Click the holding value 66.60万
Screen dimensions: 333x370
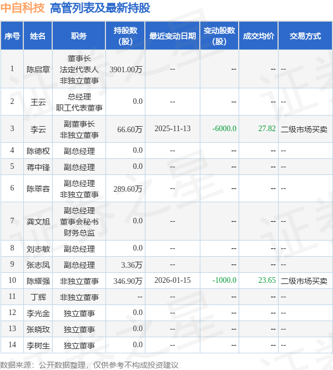coord(130,129)
